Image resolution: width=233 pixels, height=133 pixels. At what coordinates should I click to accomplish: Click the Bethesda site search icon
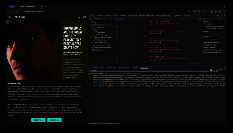[79, 17]
